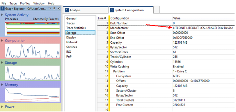Screen dimensions: 236x112
Task: Select the Computation CPU graph thumbnail
Action: pyautogui.click(x=32, y=51)
